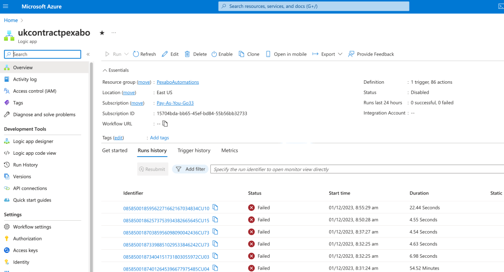
Task: Open run 08585001859562271662167034834CU10
Action: coord(166,208)
